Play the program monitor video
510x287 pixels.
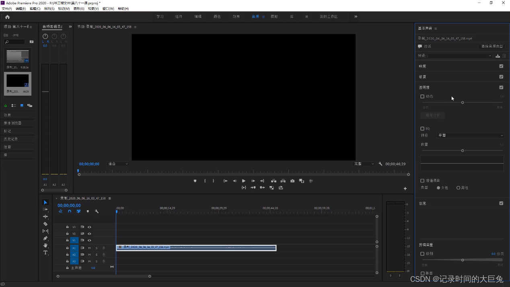[244, 181]
